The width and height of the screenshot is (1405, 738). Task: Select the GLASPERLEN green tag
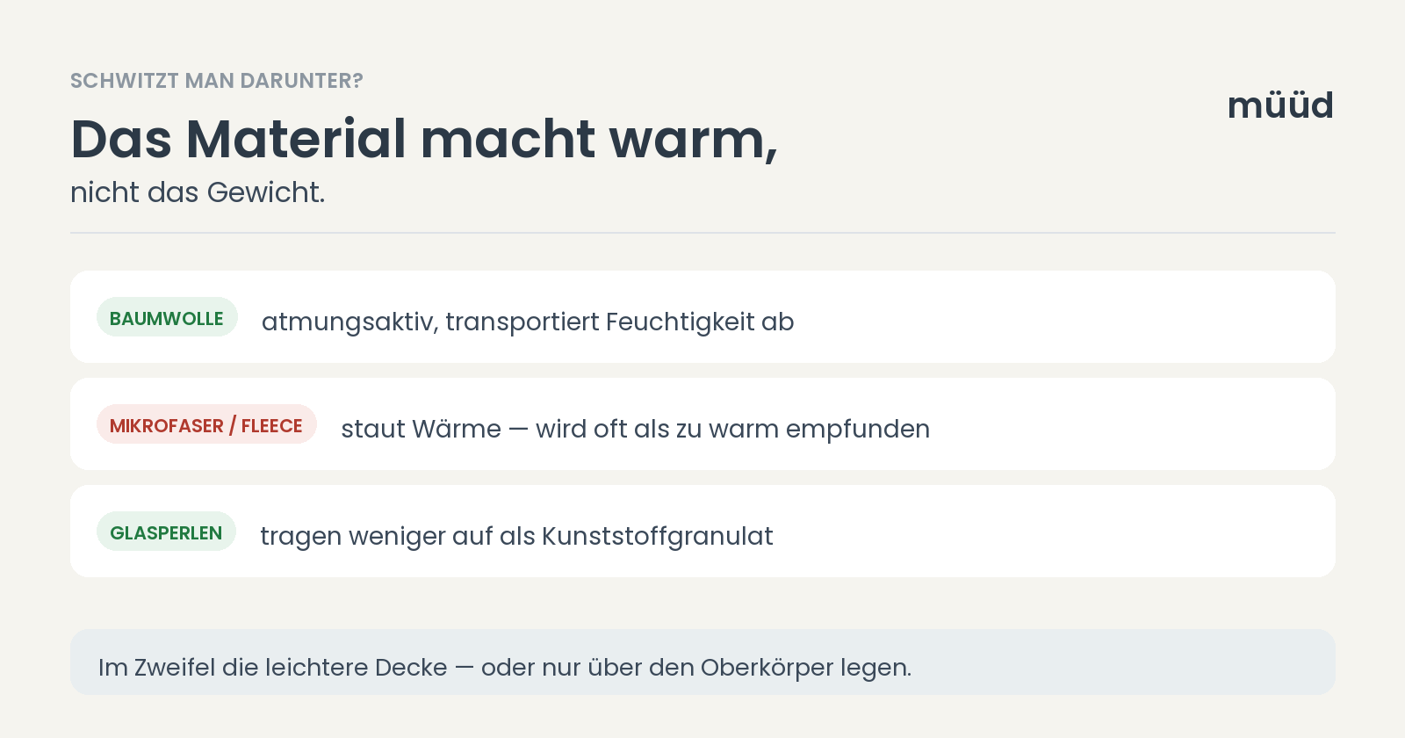[166, 532]
